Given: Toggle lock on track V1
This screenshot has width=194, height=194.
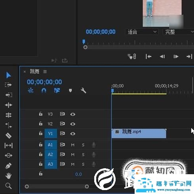Looking at the screenshot, I should point(41,133).
